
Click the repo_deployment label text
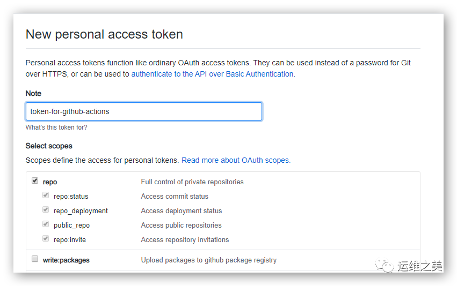click(x=81, y=211)
